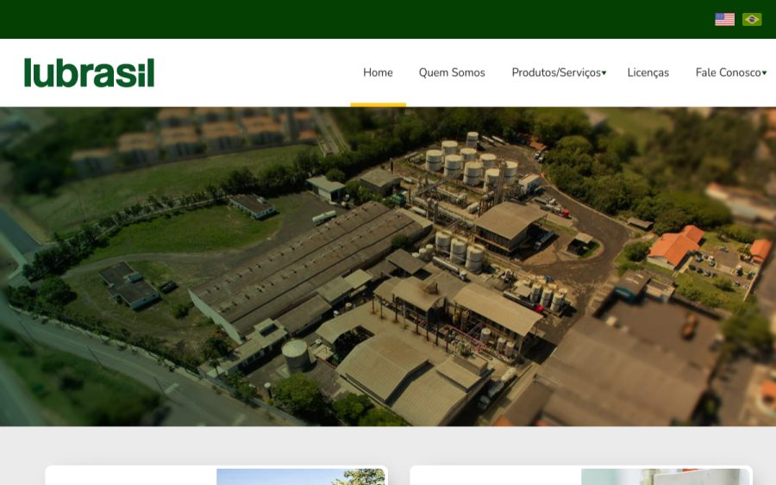
Task: Switch site language to English via US flag
Action: pos(724,19)
